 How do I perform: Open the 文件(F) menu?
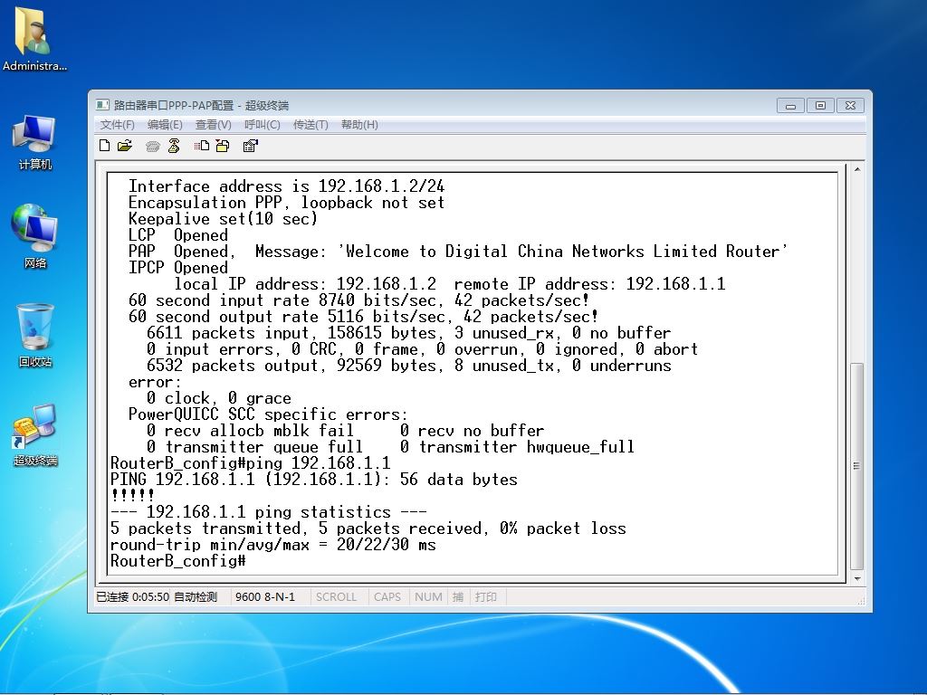117,125
